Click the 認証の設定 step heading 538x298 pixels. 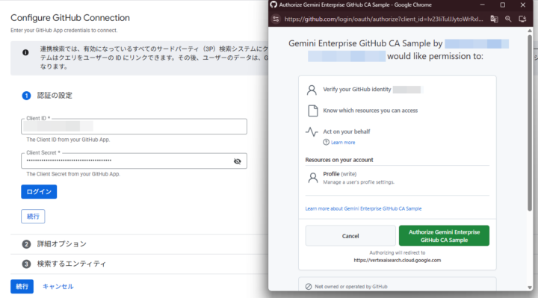[55, 96]
